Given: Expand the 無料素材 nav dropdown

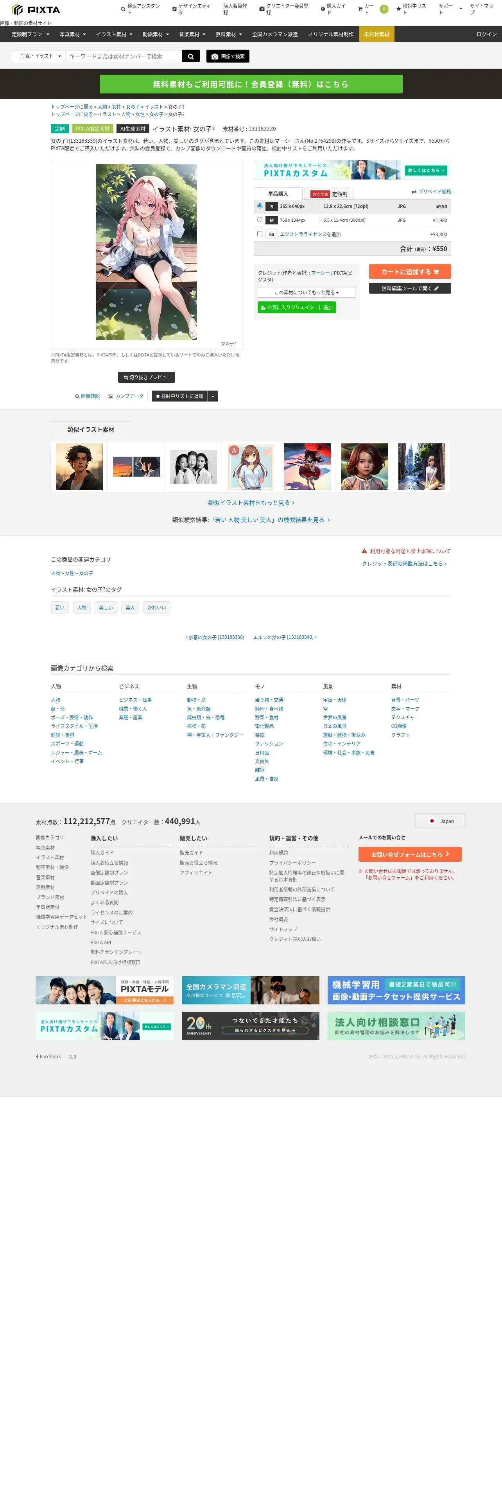Looking at the screenshot, I should [x=228, y=34].
